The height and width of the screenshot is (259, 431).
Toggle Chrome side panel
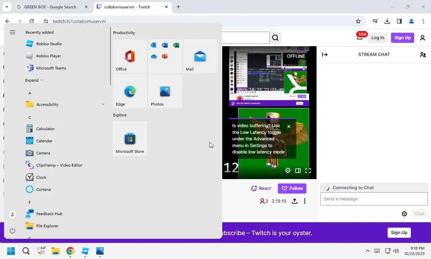pos(399,21)
